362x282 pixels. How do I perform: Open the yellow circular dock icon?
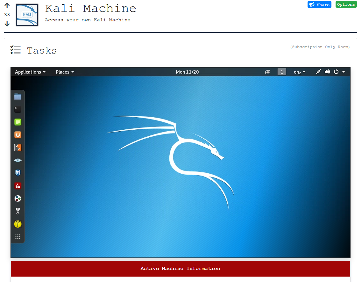click(18, 224)
